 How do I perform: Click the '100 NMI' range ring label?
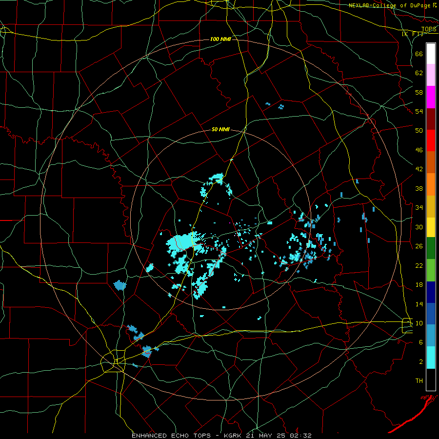(x=220, y=39)
